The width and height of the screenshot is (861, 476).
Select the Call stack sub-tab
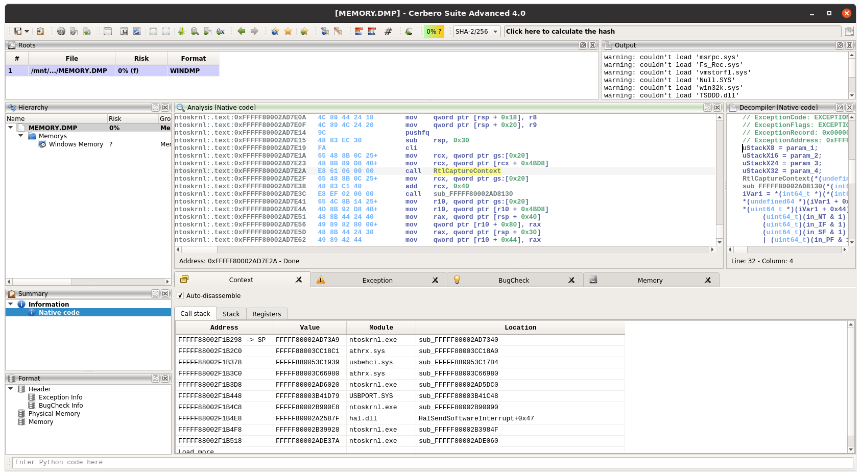pyautogui.click(x=195, y=314)
